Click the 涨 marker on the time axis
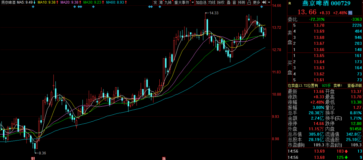 tap(164, 159)
